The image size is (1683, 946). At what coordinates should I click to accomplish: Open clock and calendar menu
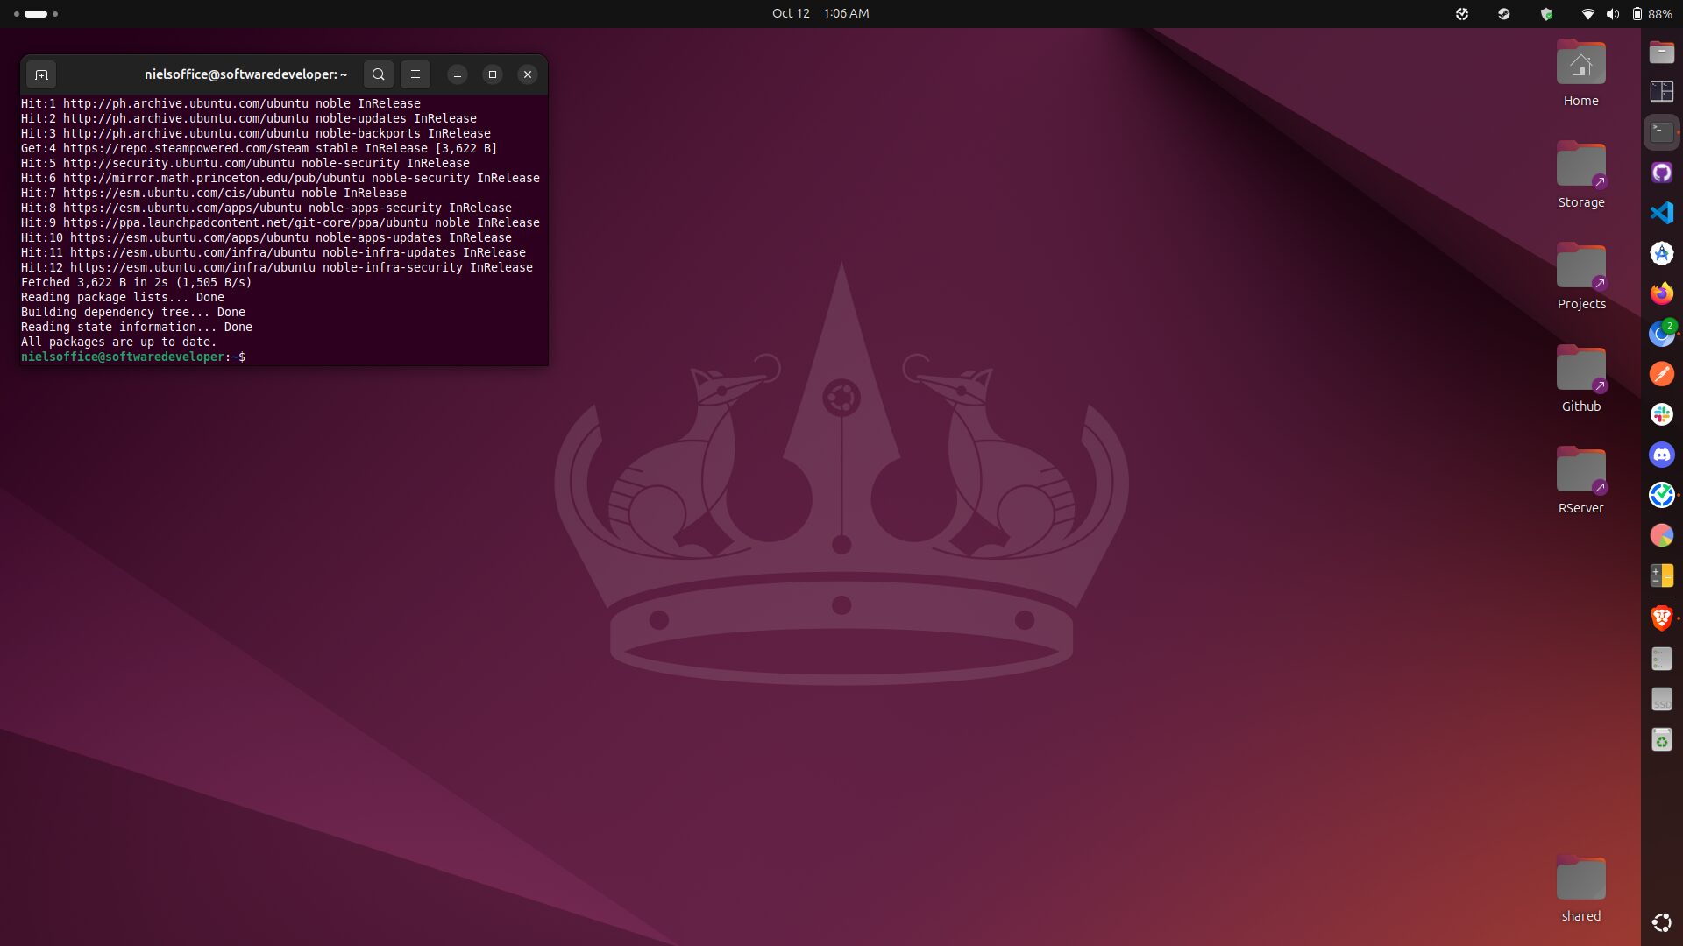[820, 13]
